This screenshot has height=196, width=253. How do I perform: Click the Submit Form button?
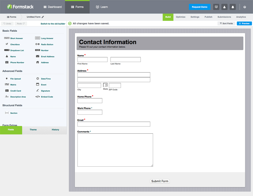point(160,181)
